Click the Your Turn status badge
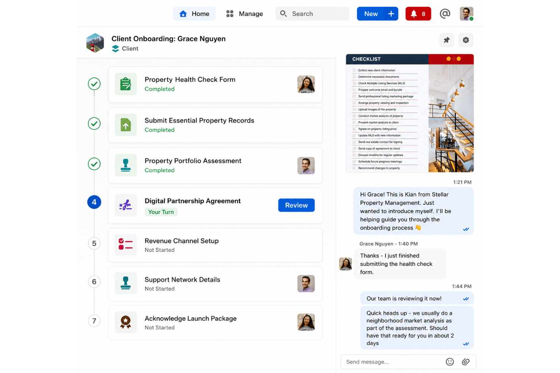This screenshot has height=373, width=560. coord(161,212)
